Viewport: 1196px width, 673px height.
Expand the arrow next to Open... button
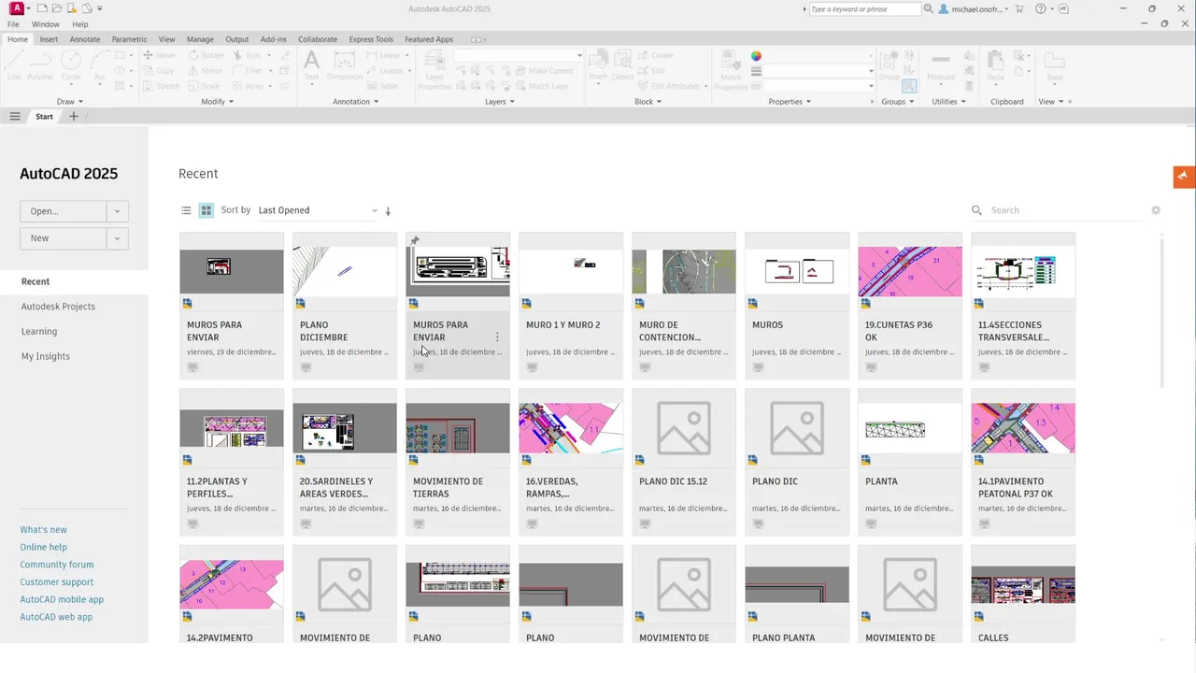click(x=117, y=211)
